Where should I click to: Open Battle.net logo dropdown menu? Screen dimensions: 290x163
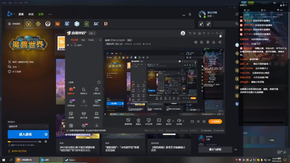11,14
